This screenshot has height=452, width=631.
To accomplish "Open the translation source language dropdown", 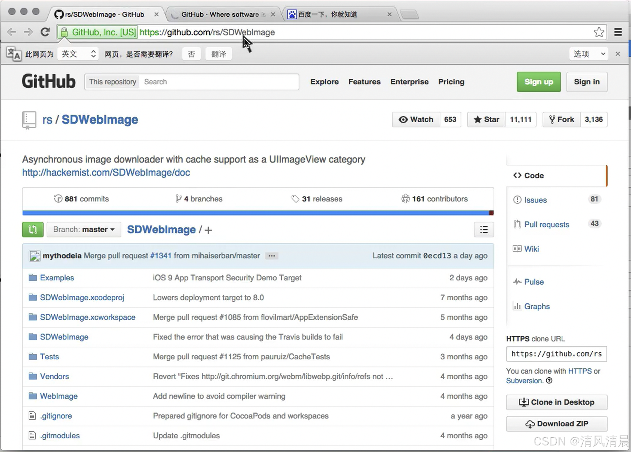I will [78, 54].
